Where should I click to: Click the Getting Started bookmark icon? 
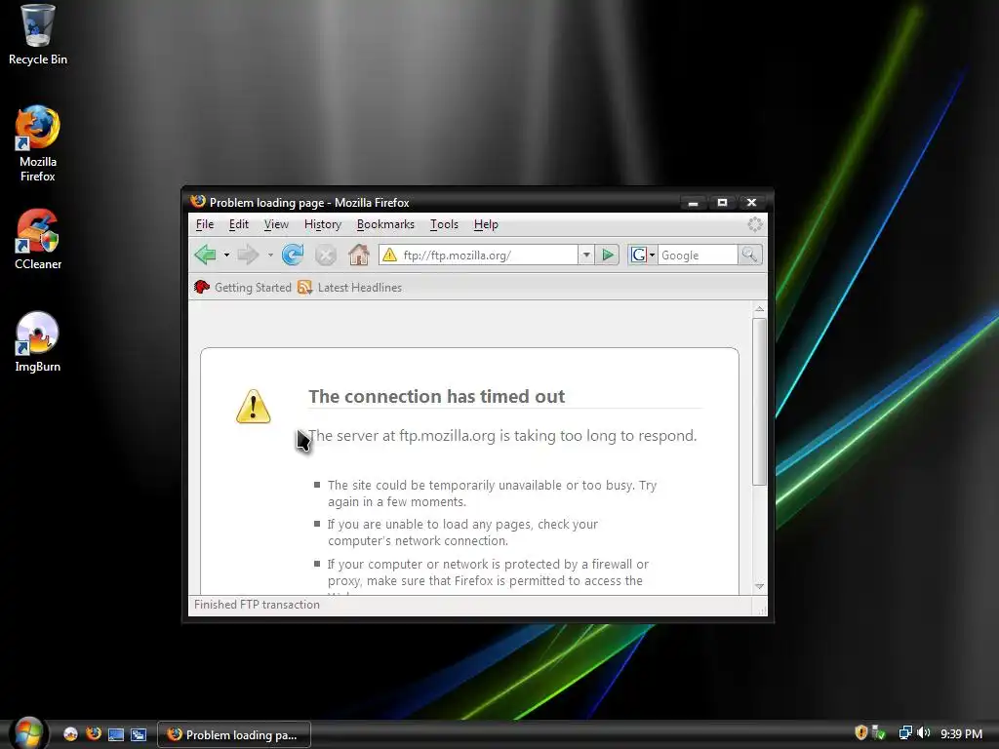coord(202,288)
